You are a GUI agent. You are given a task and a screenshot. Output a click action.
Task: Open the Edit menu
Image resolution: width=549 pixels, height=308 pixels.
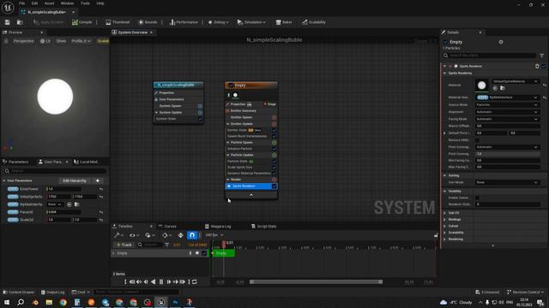click(x=34, y=3)
